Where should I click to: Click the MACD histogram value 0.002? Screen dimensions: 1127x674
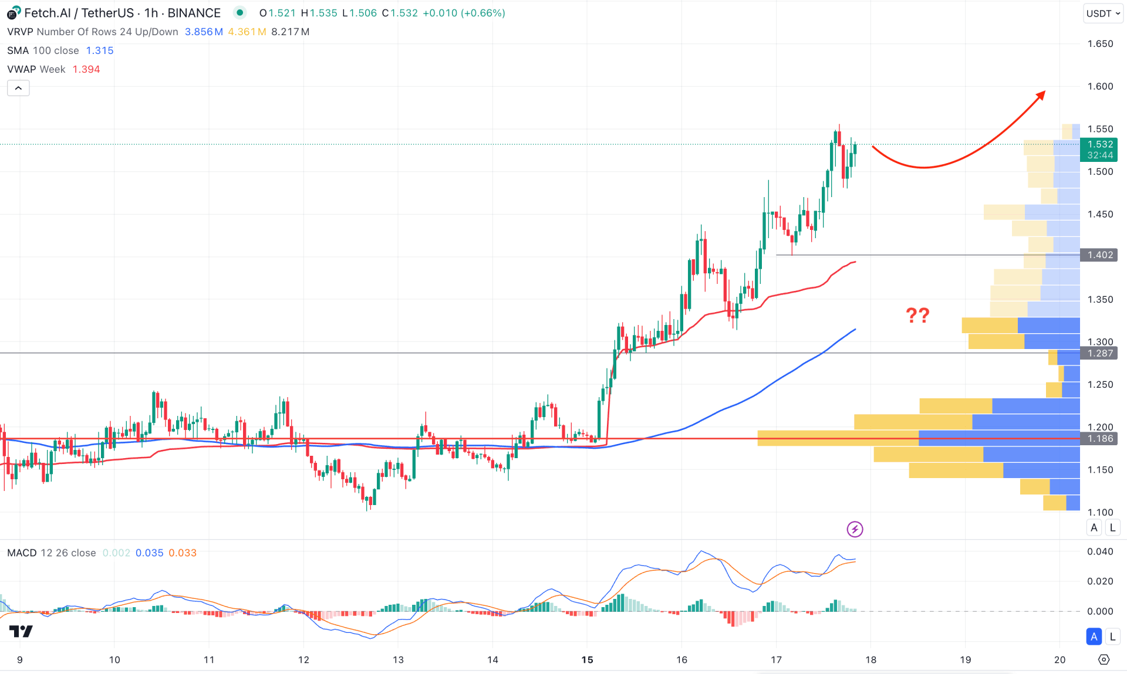coord(116,553)
